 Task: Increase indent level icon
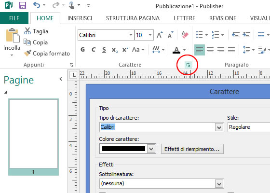[246, 35]
